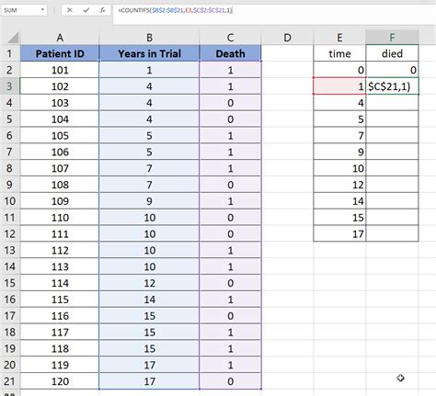Screen dimensions: 436x396
Task: Click time value 7 in column E
Action: pos(339,136)
